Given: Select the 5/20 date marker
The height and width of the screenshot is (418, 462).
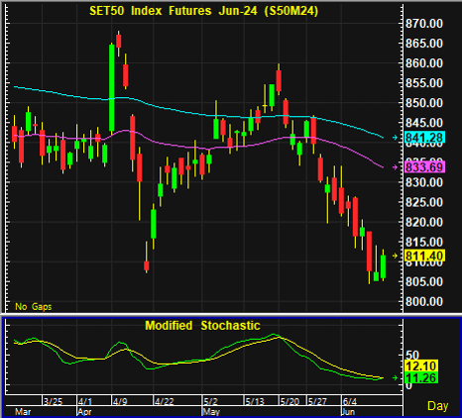Looking at the screenshot, I should point(289,402).
